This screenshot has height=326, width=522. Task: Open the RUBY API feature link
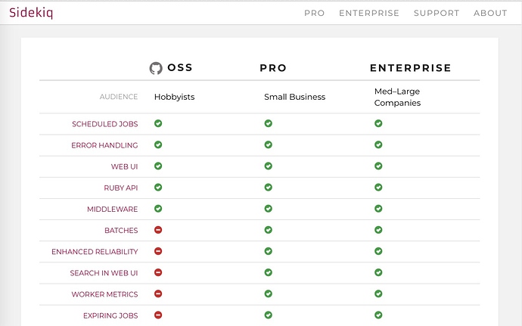click(x=121, y=188)
